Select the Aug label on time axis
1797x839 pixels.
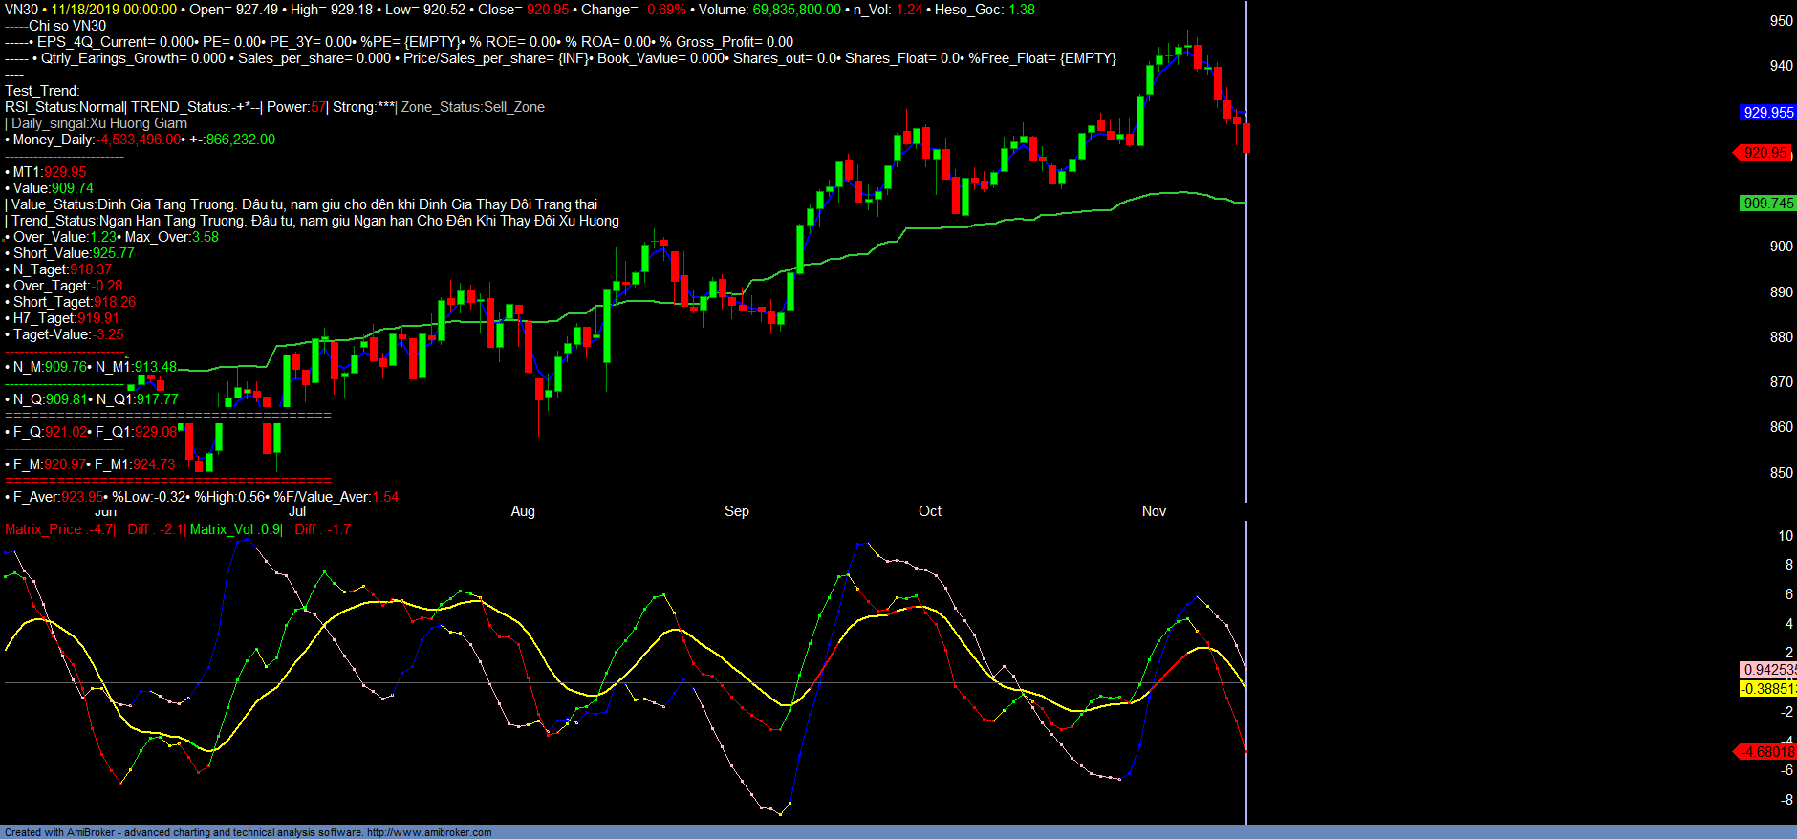[x=523, y=511]
